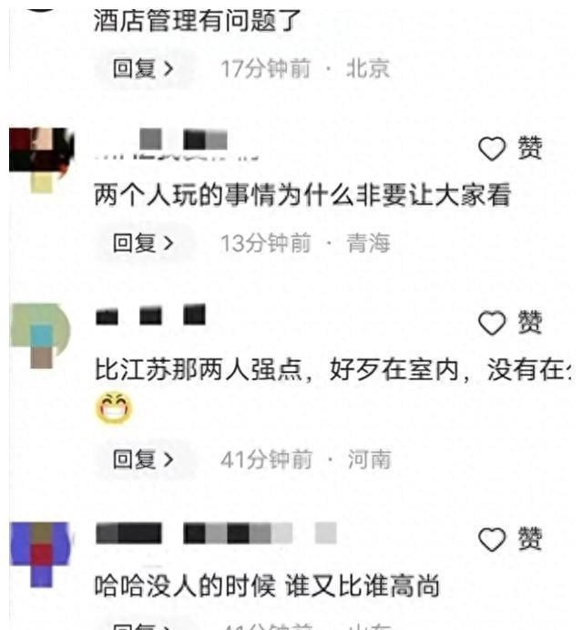The image size is (583, 630).
Task: Open the pixelated username above 两个人玩的事情
Action: point(177,144)
